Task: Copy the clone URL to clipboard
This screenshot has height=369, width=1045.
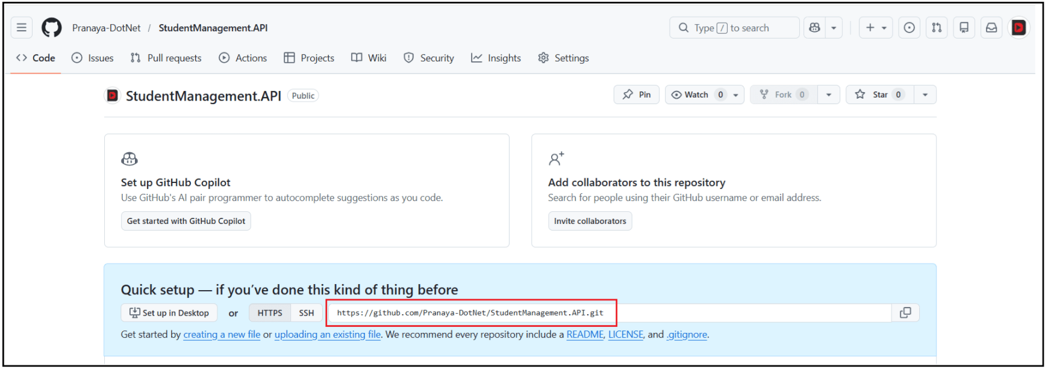Action: [x=905, y=313]
